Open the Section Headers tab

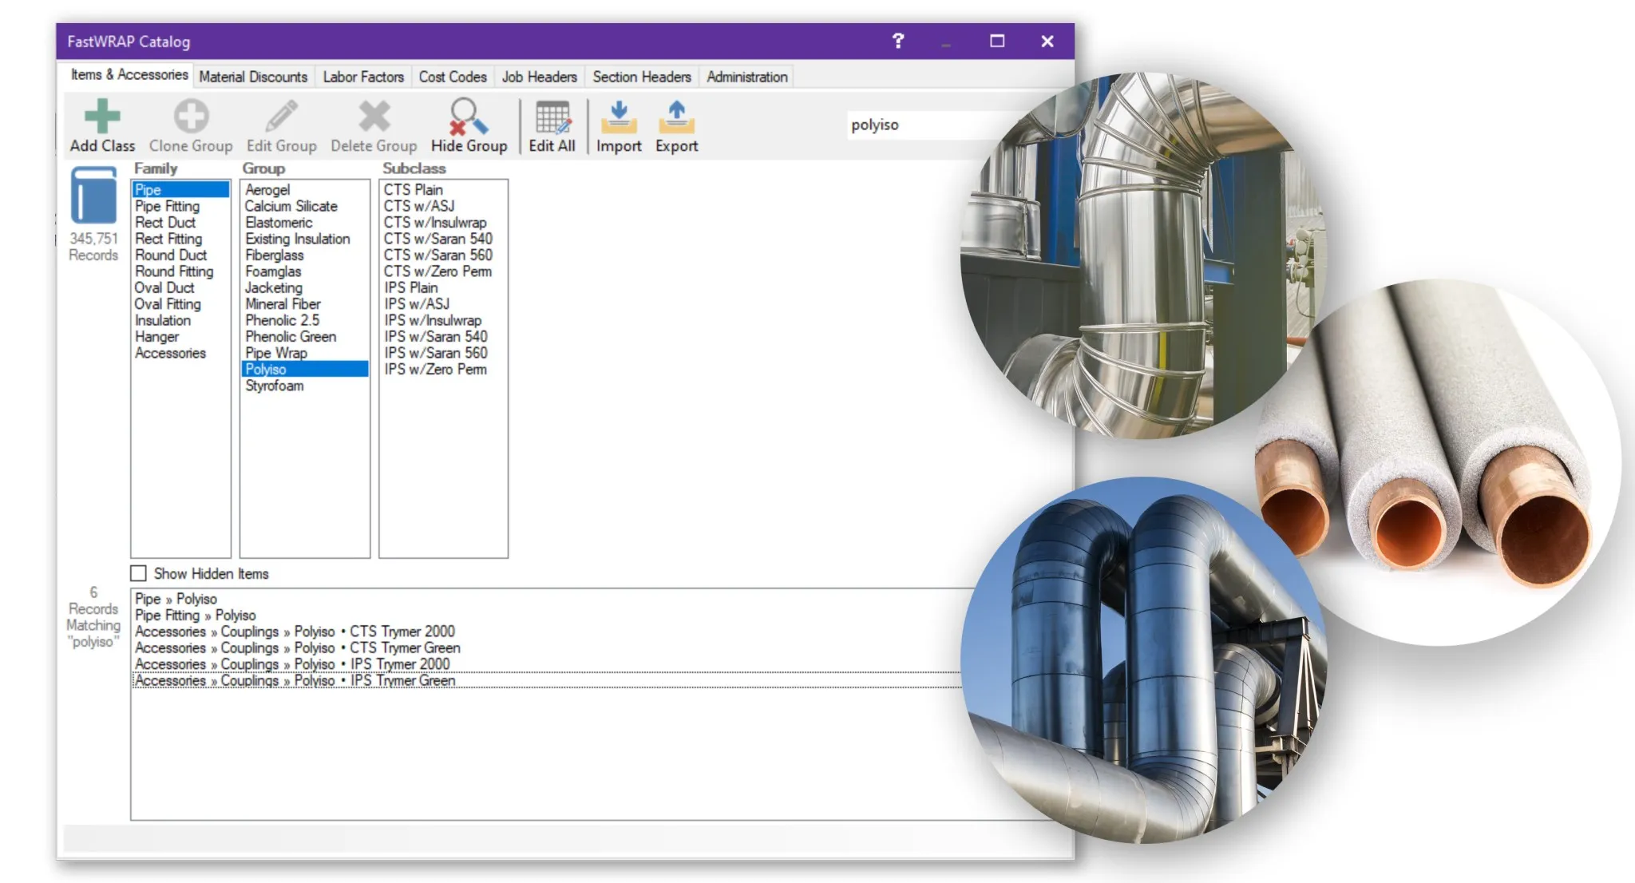coord(641,77)
